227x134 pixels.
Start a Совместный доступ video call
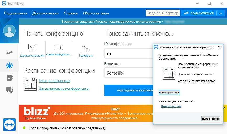[x=59, y=50]
